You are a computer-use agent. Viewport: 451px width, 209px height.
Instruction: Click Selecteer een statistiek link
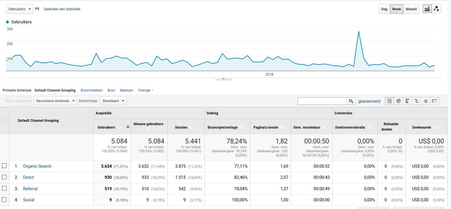[62, 9]
